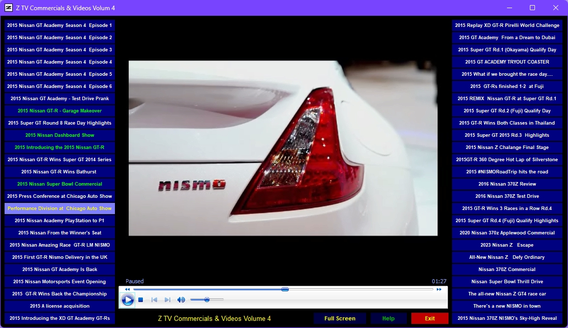Image resolution: width=568 pixels, height=328 pixels.
Task: Launch GT Academy Season 4 Episode 6
Action: pyautogui.click(x=59, y=86)
